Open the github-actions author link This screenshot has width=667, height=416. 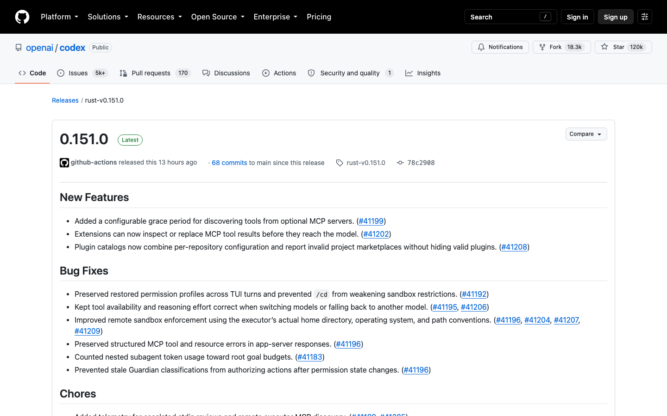coord(94,162)
